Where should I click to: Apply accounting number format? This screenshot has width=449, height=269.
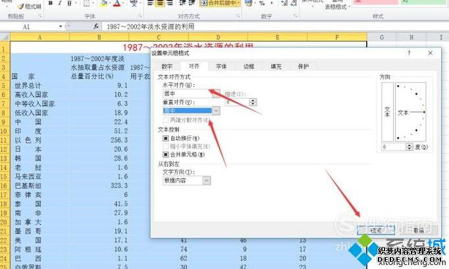pyautogui.click(x=248, y=3)
